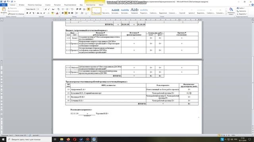254x142 pixels.
Task: Click Format Painter
Action: tap(16, 14)
